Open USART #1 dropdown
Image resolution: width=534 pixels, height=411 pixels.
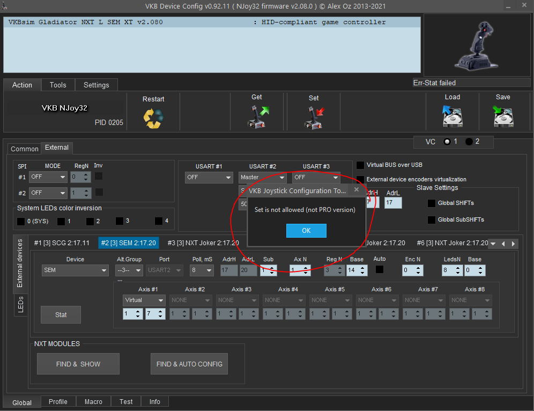tap(209, 177)
